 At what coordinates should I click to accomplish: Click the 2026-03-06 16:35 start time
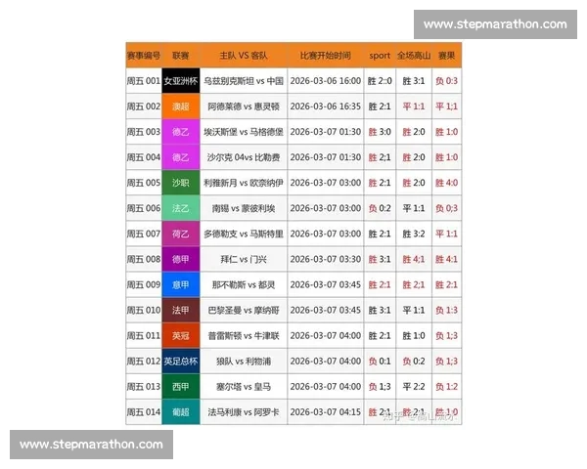[326, 107]
